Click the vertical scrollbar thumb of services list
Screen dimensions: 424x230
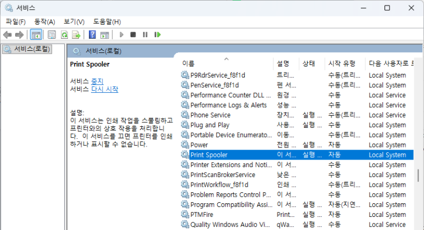[x=418, y=175]
